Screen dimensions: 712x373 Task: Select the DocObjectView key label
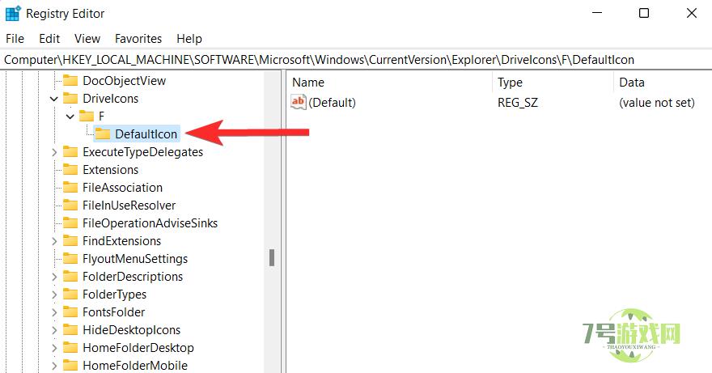coord(125,81)
